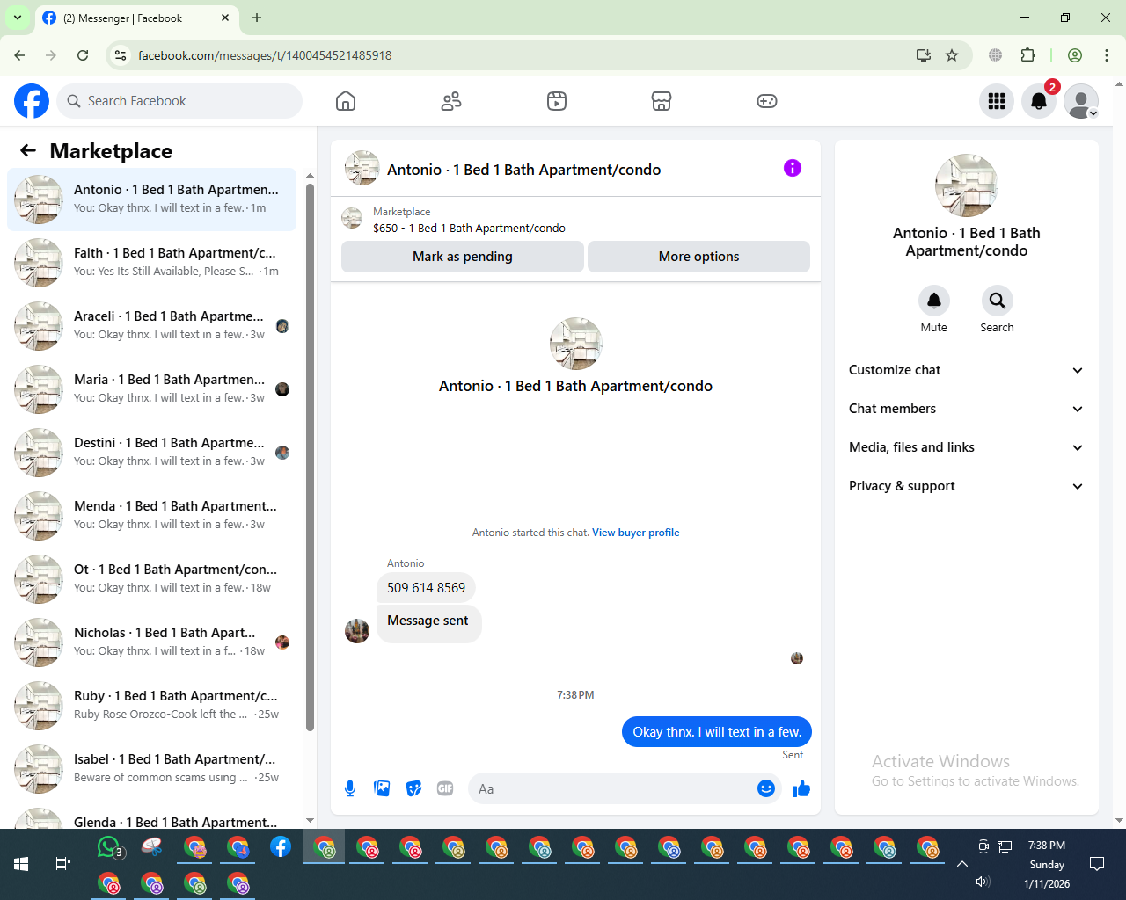
Task: Expand Chat members section
Action: (x=966, y=409)
